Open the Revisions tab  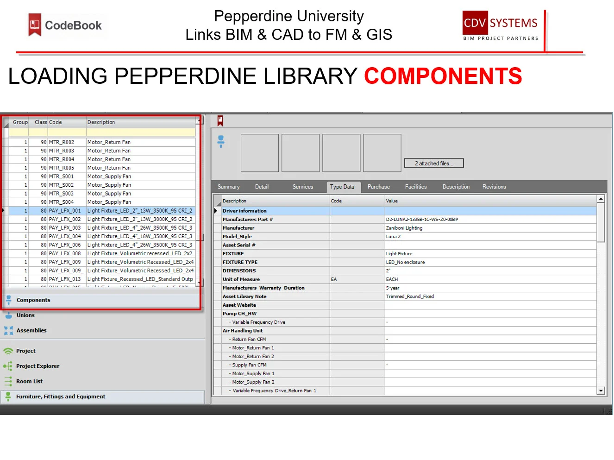(x=494, y=187)
